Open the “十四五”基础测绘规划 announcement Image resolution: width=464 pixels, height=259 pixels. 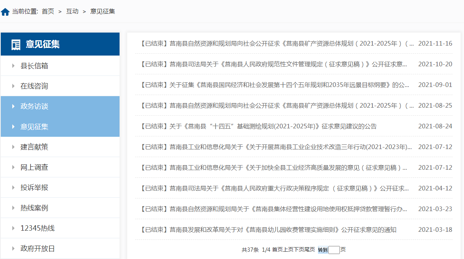tap(258, 126)
